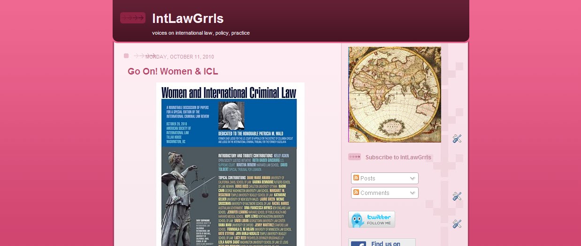This screenshot has width=581, height=246.
Task: Click the Find us on Facebook badge
Action: point(382,243)
